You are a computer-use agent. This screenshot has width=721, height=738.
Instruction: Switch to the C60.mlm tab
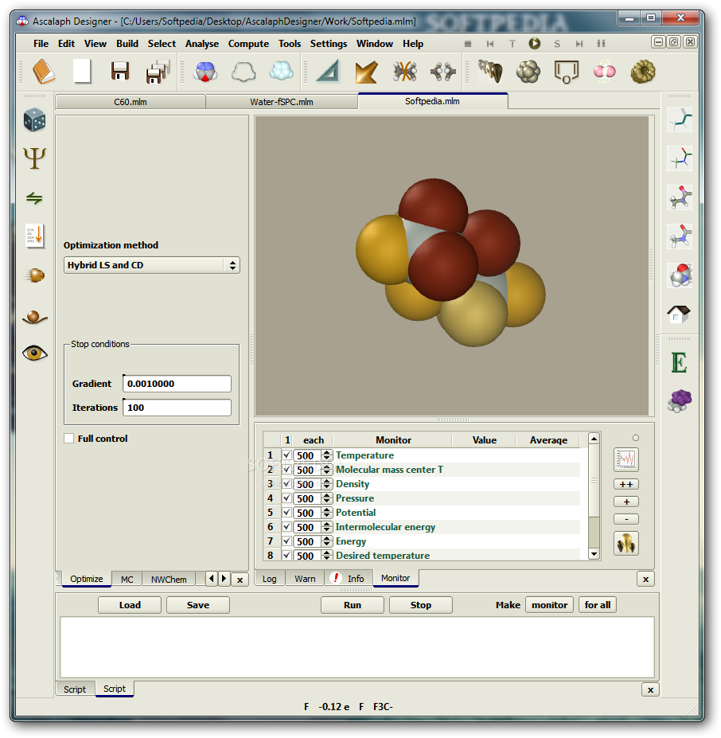point(131,102)
